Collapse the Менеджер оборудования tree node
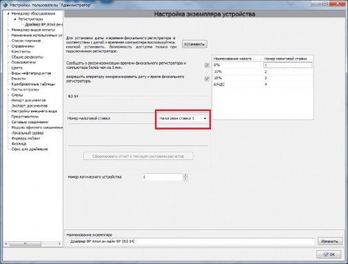Image resolution: width=348 pixels, height=264 pixels. point(8,14)
